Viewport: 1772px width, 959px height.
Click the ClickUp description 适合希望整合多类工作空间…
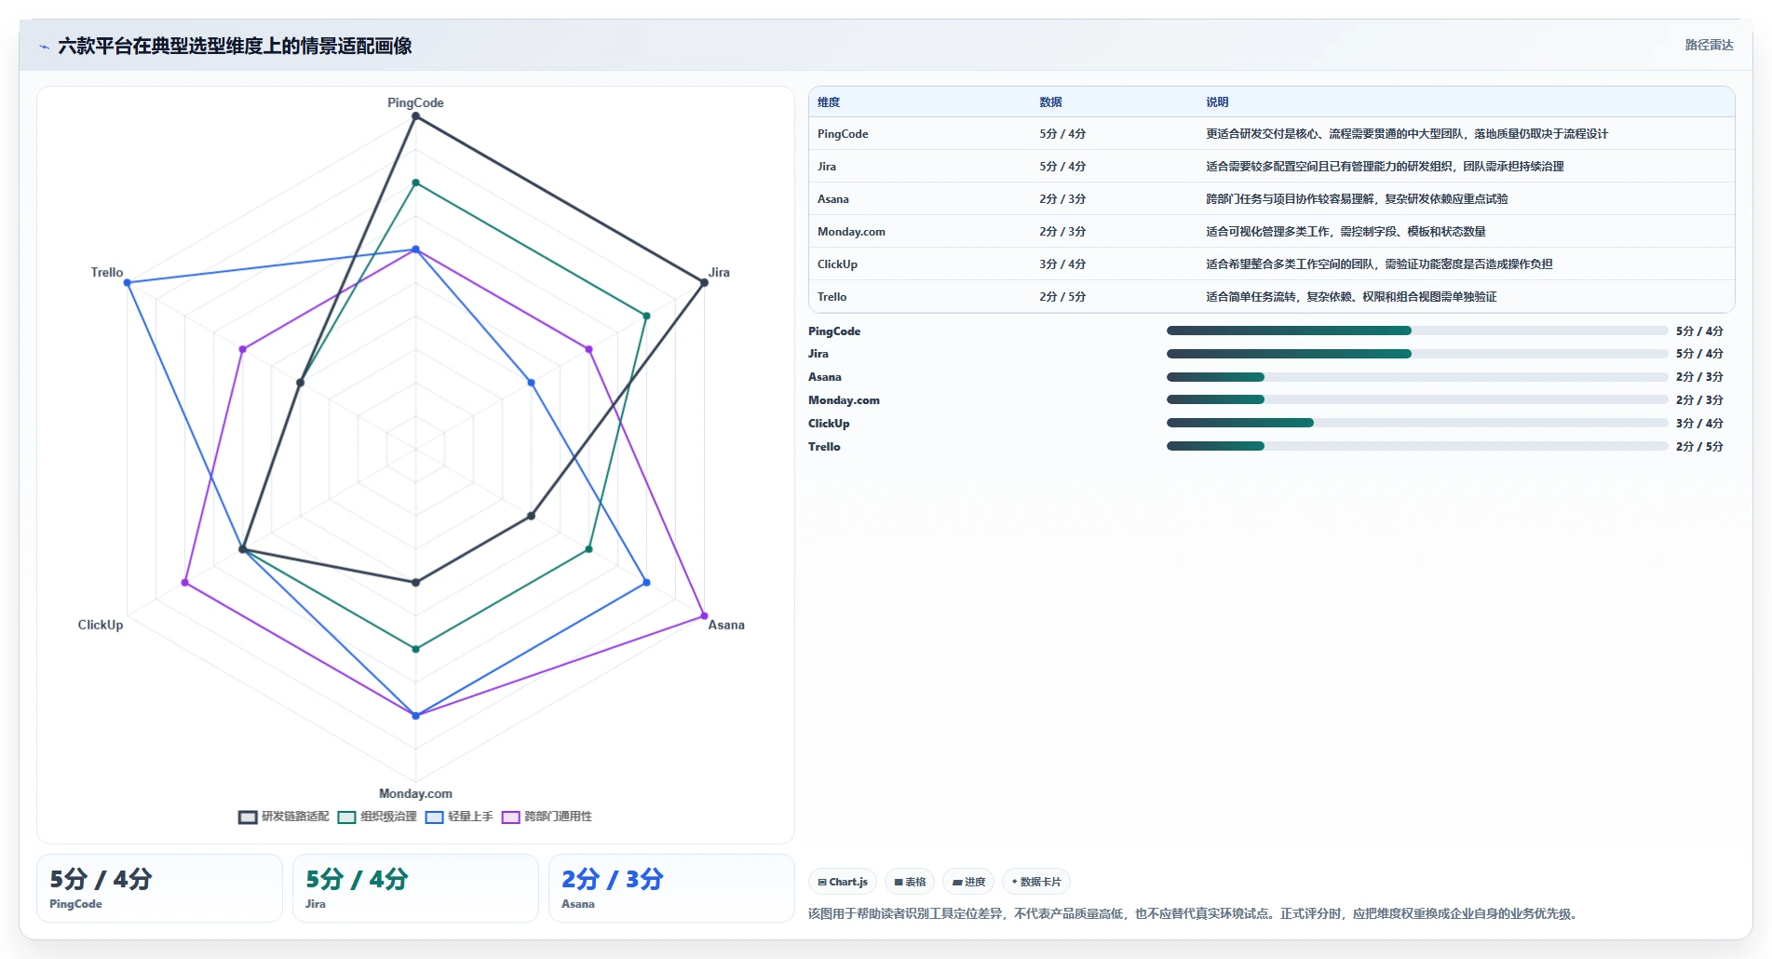pos(1379,264)
